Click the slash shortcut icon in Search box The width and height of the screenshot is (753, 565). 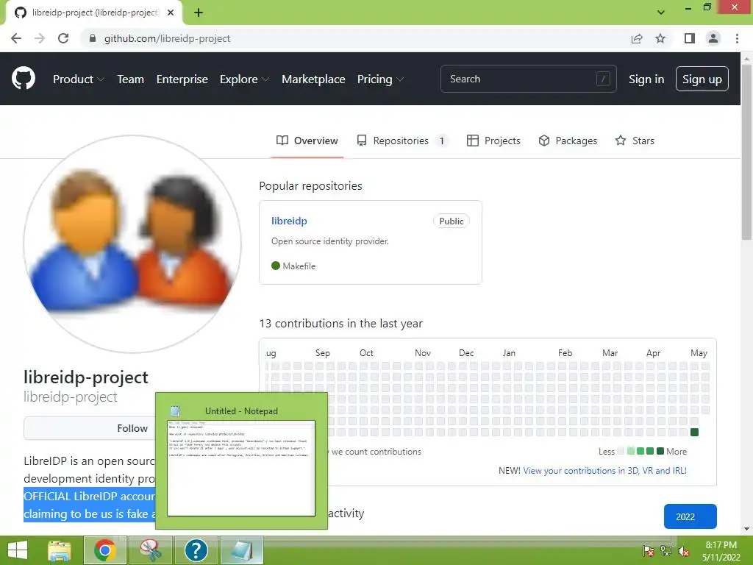pyautogui.click(x=603, y=79)
